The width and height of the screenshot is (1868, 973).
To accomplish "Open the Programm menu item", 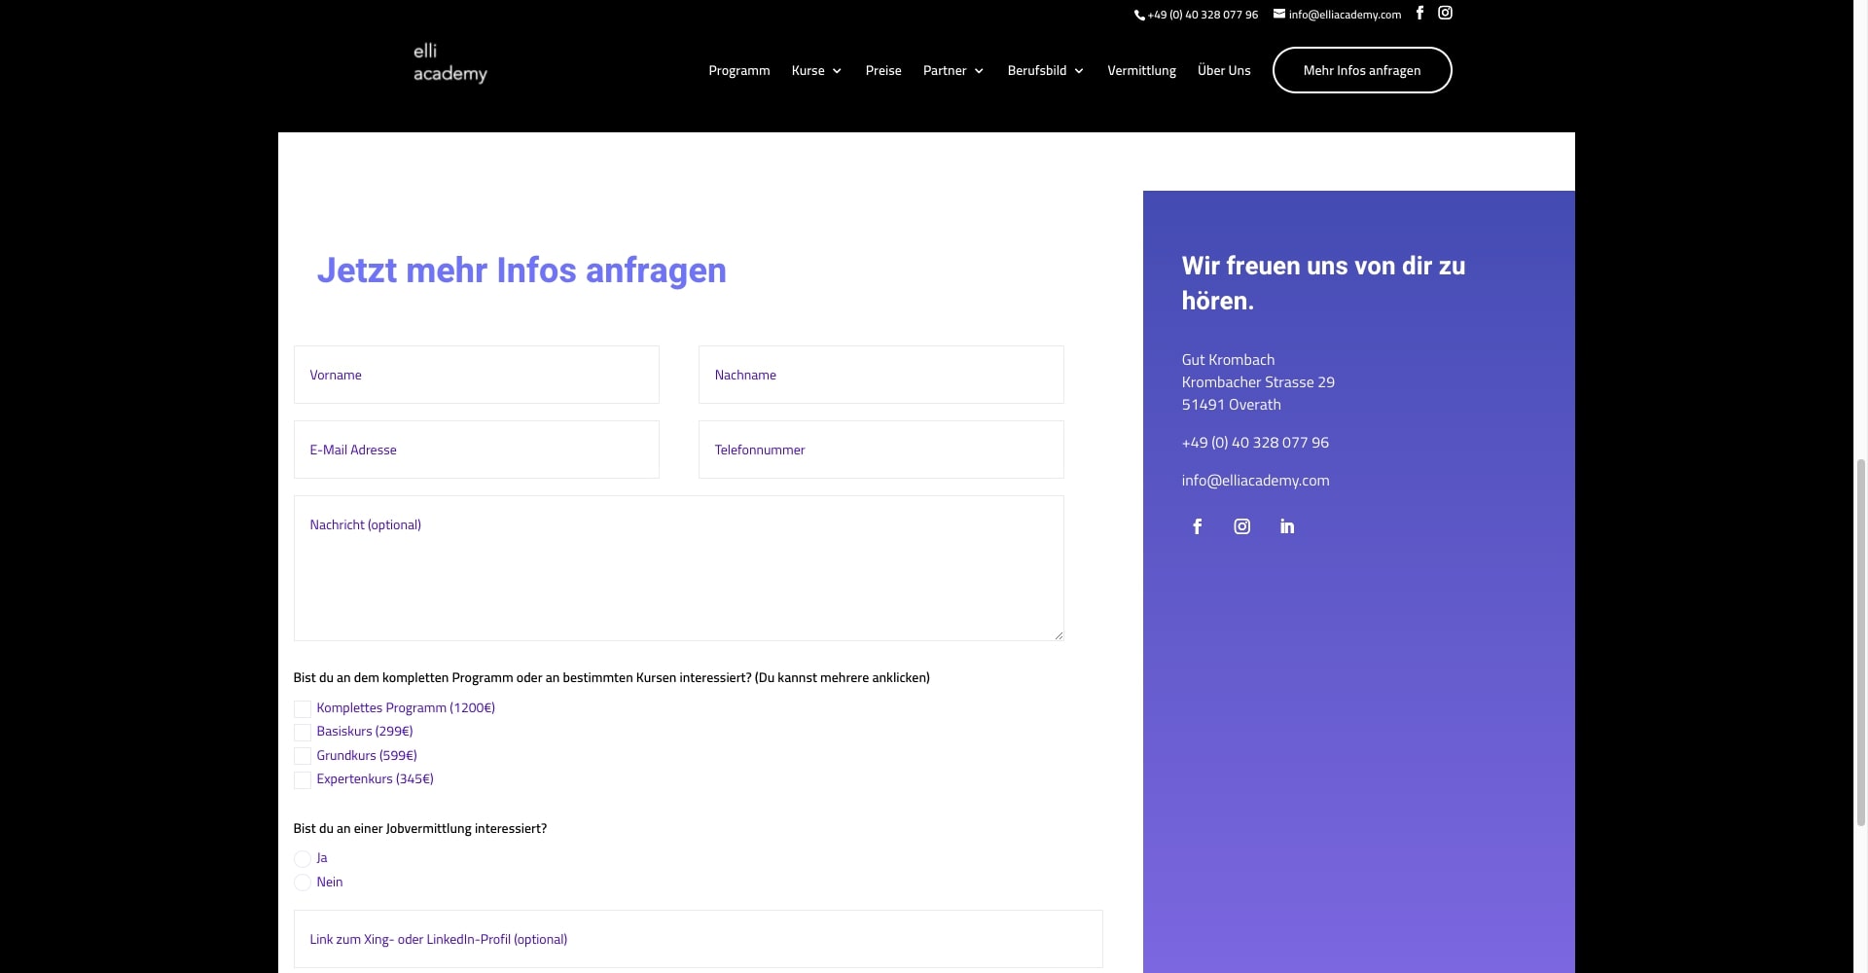I will click(x=739, y=70).
